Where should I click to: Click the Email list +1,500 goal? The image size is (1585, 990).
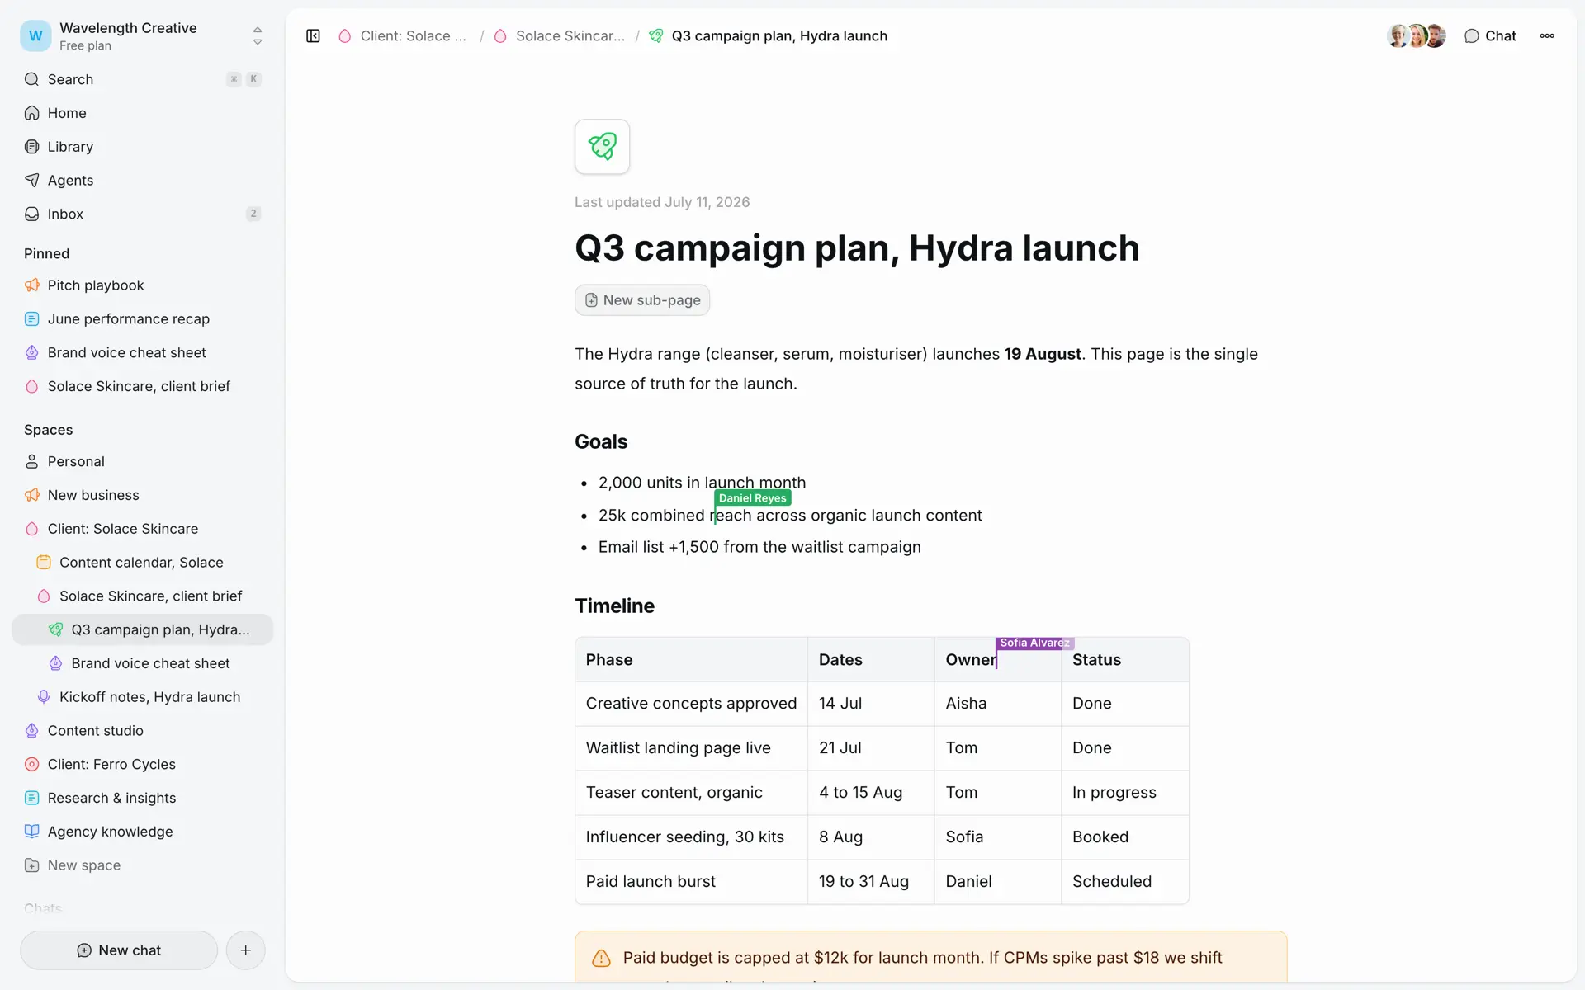point(759,547)
